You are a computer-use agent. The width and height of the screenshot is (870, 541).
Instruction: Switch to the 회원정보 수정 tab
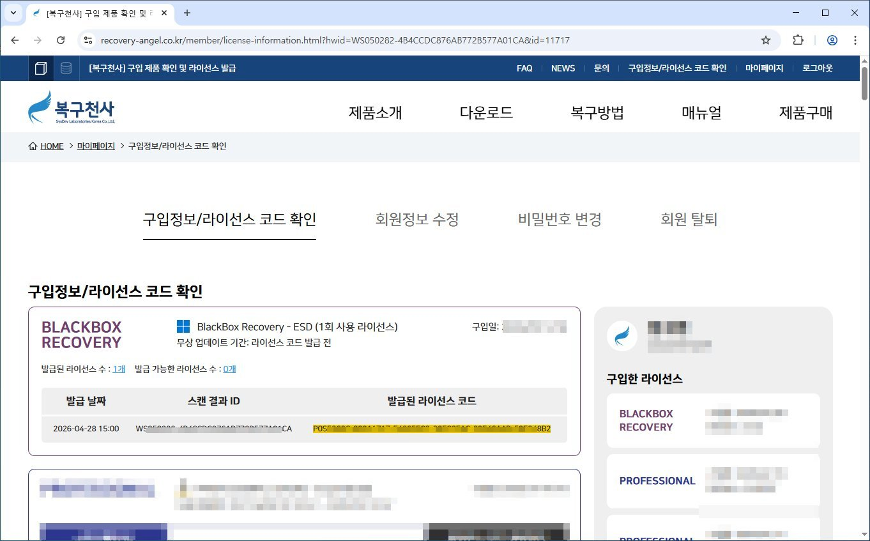417,220
